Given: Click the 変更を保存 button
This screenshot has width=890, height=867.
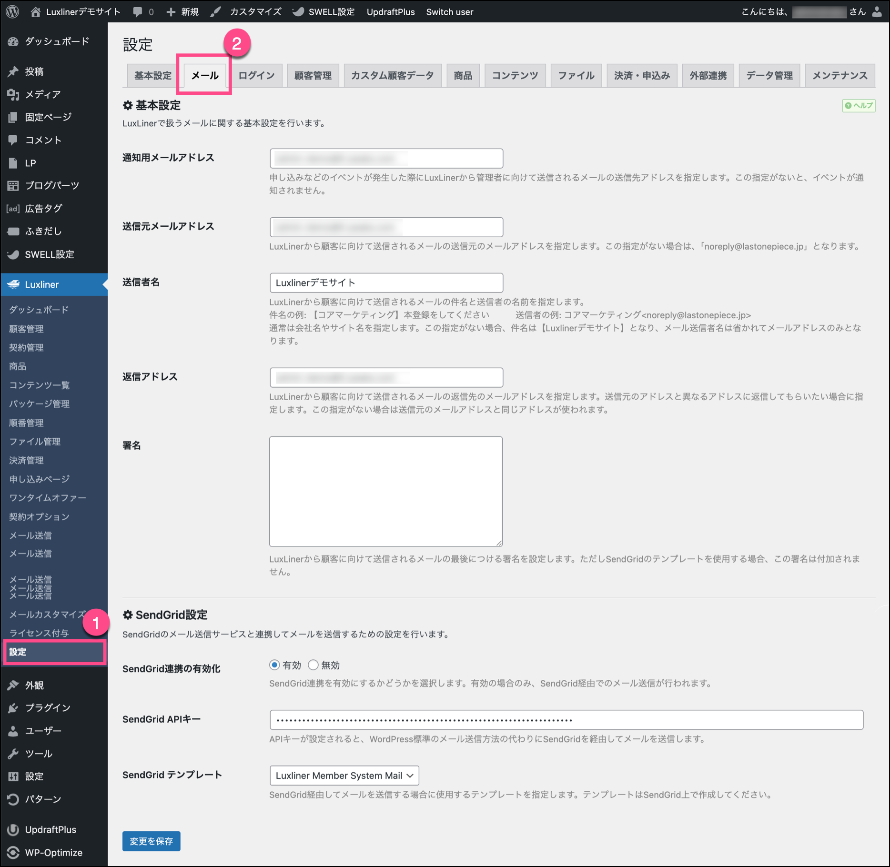Looking at the screenshot, I should (151, 841).
